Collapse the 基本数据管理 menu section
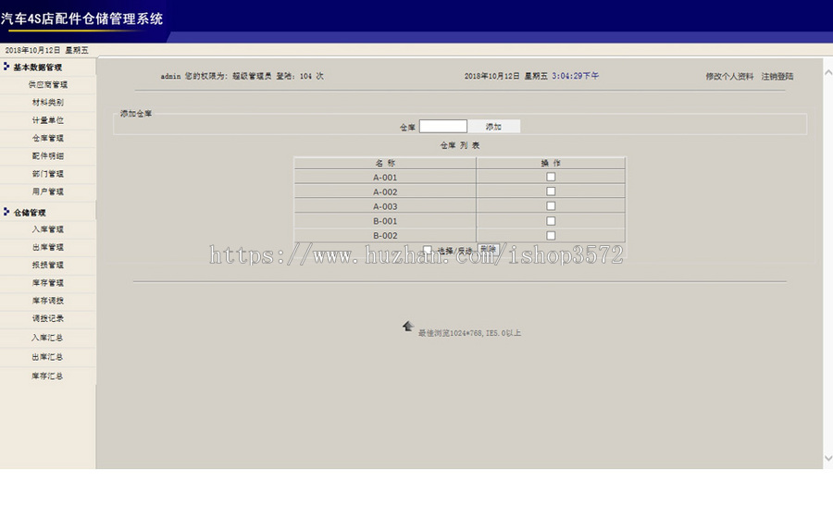833x506 pixels. 38,67
